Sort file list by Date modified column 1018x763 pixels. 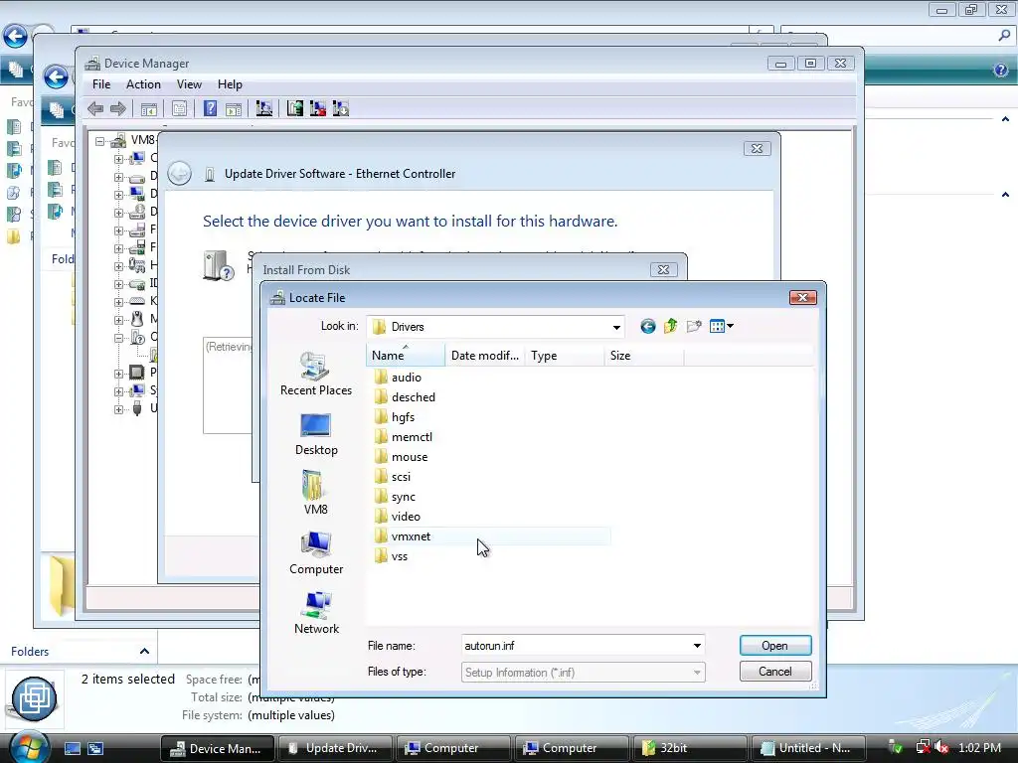pyautogui.click(x=485, y=356)
